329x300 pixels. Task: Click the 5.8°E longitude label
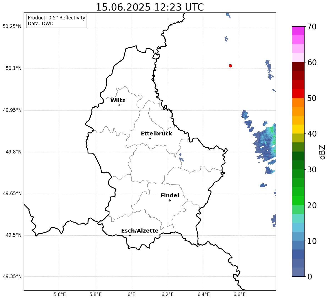(x=96, y=294)
